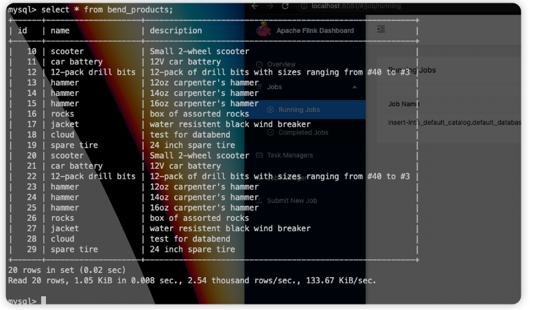533x310 pixels.
Task: Click the Task Managers icon
Action: pyautogui.click(x=259, y=155)
